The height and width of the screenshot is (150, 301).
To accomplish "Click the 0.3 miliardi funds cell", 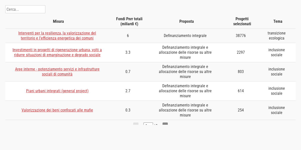I will [128, 110].
